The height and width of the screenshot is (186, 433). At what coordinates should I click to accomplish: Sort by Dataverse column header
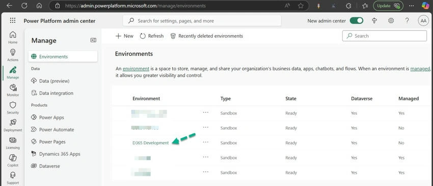(x=362, y=99)
